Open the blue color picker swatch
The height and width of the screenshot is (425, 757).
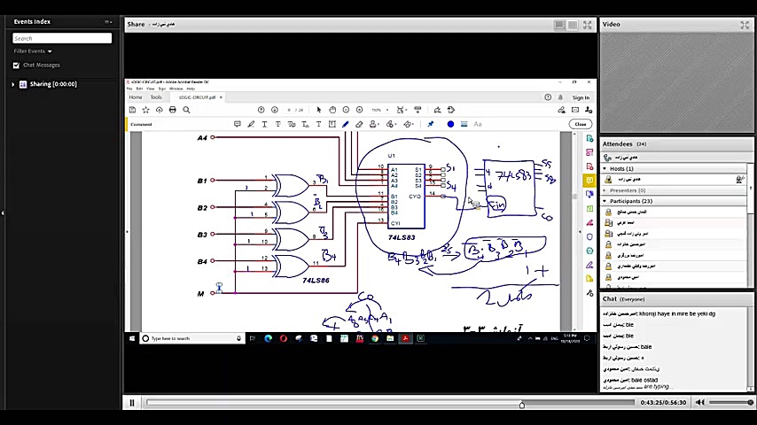450,125
